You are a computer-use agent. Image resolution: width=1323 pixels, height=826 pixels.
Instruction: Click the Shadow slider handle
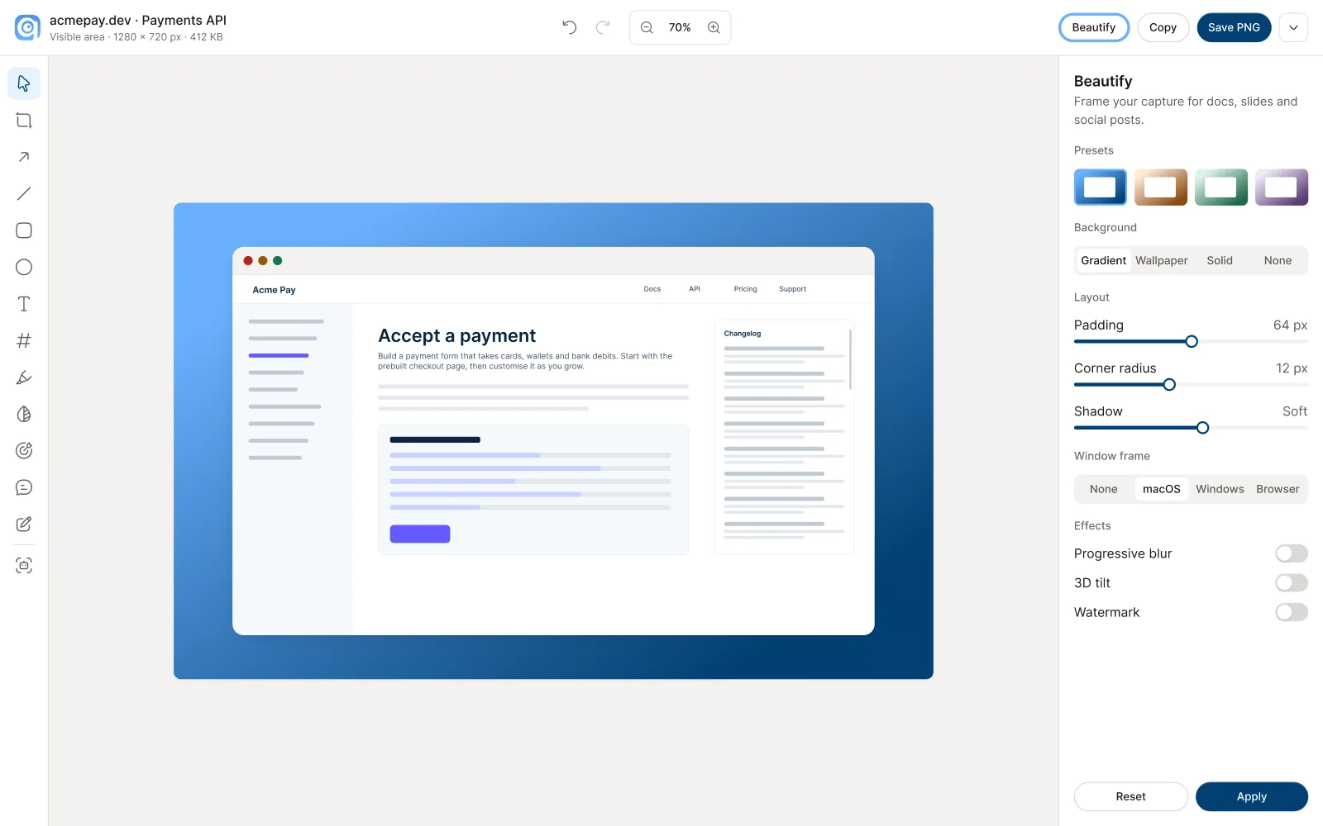(x=1203, y=427)
